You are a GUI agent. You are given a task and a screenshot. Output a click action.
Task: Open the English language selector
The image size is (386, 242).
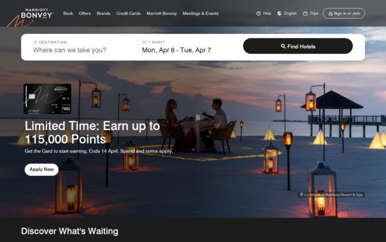287,14
